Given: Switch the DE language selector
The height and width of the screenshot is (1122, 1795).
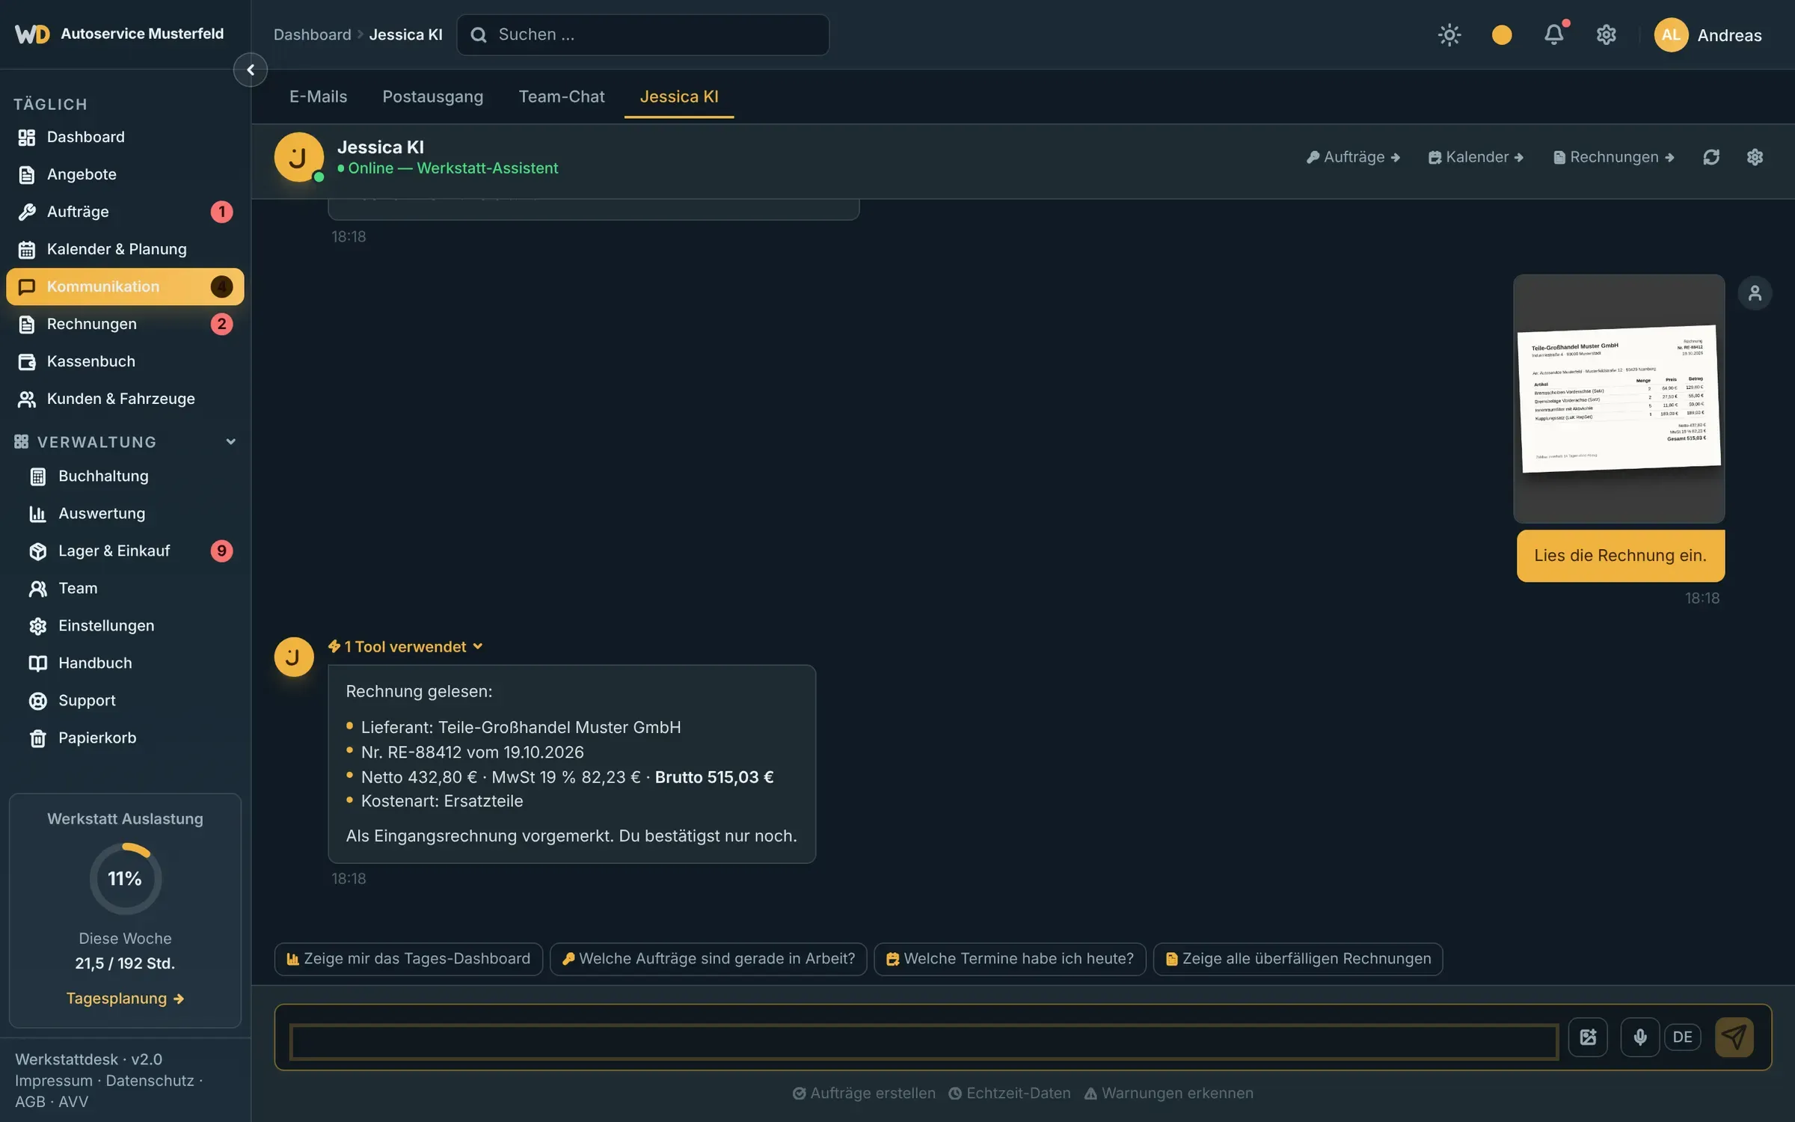Looking at the screenshot, I should 1683,1037.
